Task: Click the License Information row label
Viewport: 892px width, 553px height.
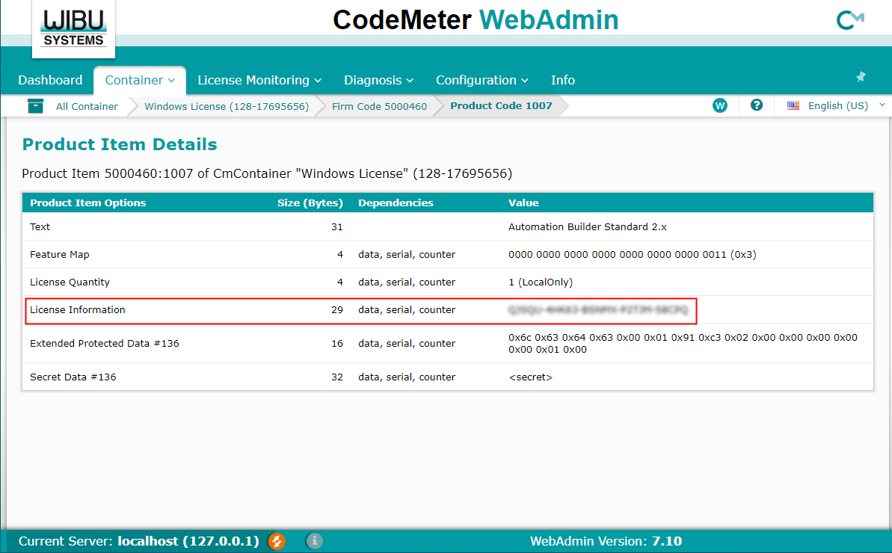Action: point(77,309)
